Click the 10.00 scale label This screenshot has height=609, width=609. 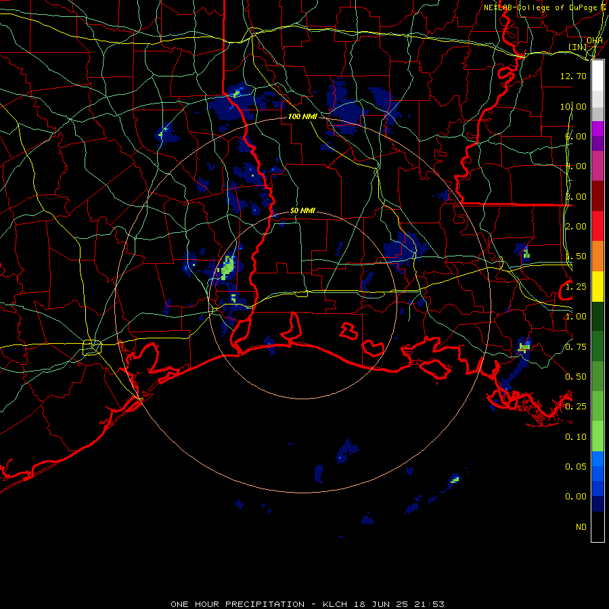point(573,106)
